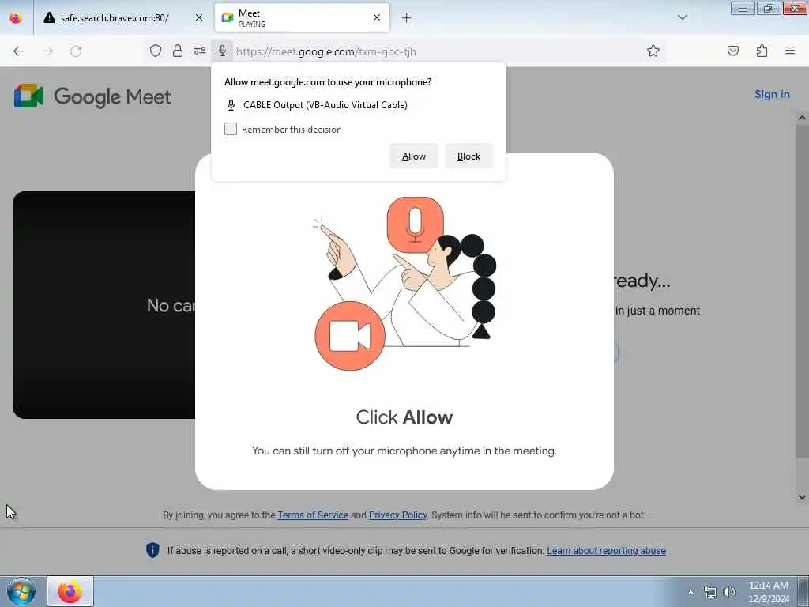This screenshot has height=607, width=809.
Task: Open the tracking protection shield icon
Action: (x=156, y=51)
